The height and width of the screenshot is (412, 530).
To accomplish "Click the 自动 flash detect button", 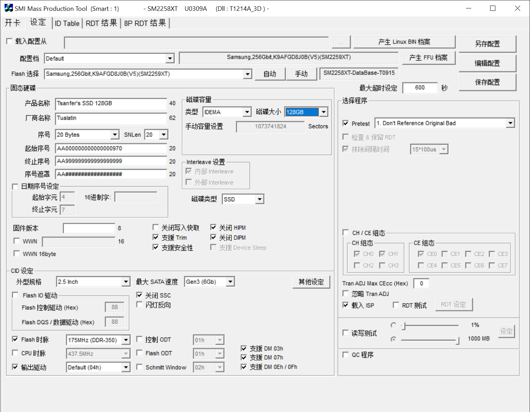I will (270, 74).
